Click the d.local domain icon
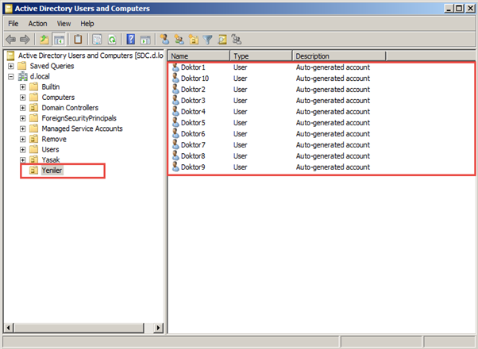Image resolution: width=478 pixels, height=349 pixels. (x=22, y=76)
